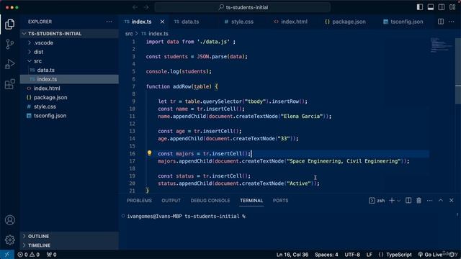Screen dimensions: 461x259
Task: Change the LF end of line sequence
Action: click(x=370, y=255)
